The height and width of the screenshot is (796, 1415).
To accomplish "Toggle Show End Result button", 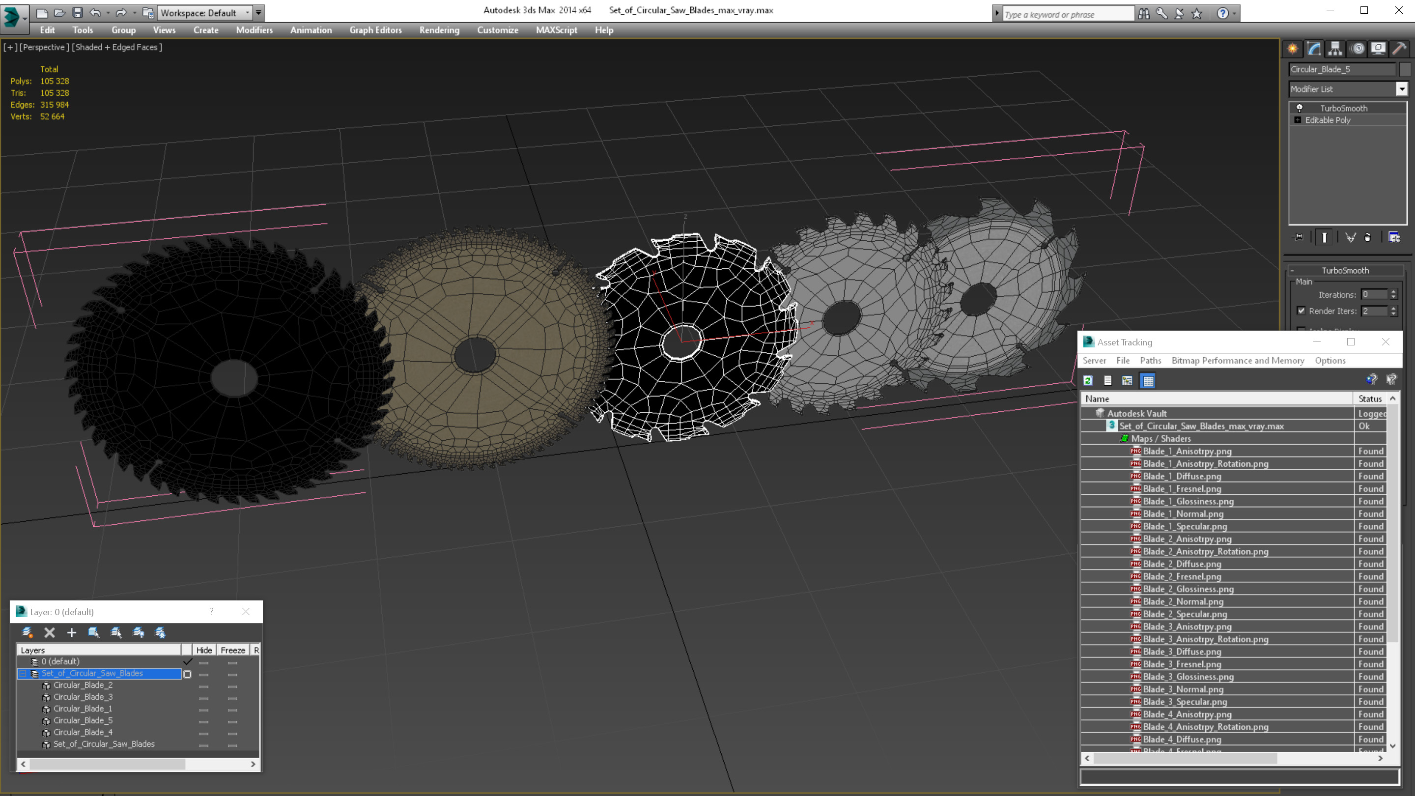I will tap(1325, 237).
